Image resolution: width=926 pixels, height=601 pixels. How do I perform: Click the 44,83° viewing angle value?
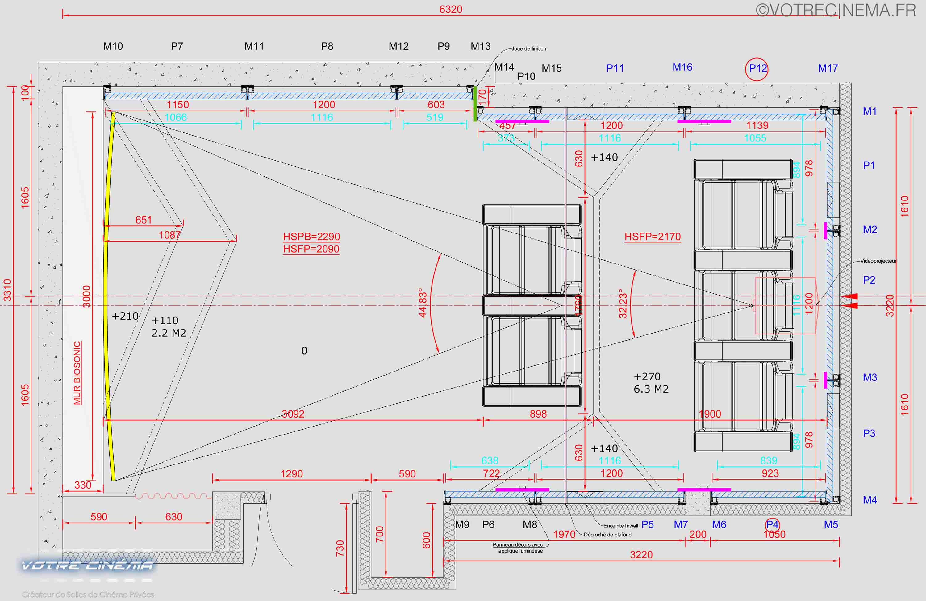pos(423,303)
